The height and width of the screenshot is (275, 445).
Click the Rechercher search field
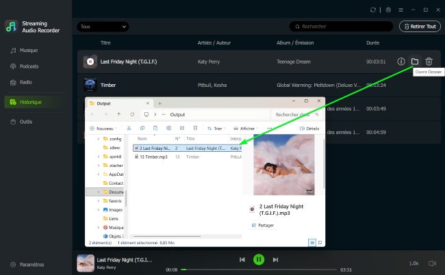point(341,27)
